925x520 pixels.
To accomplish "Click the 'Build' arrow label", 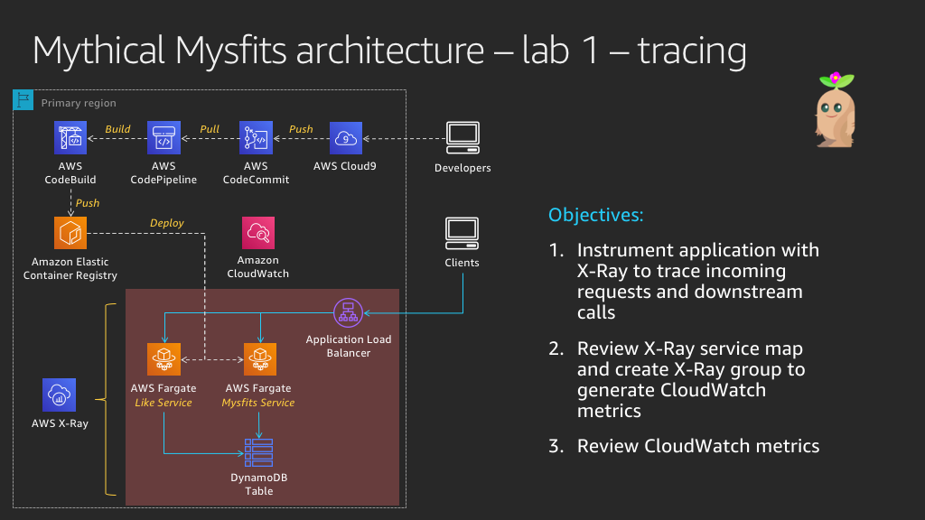I will tap(117, 129).
